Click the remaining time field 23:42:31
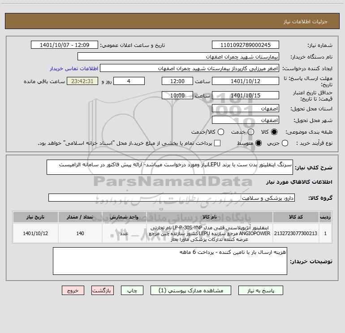Screen dimensions: 345x333 point(82,81)
